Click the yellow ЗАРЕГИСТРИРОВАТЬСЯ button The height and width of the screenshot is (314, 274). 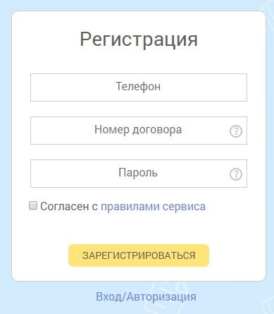pyautogui.click(x=139, y=255)
